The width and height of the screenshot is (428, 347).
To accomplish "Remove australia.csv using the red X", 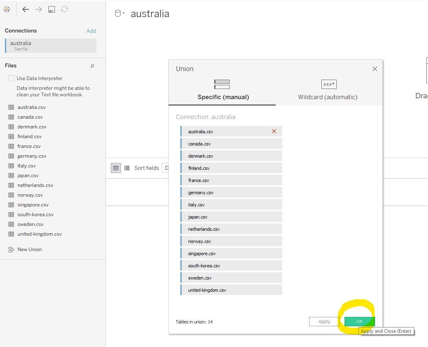I will click(x=274, y=131).
